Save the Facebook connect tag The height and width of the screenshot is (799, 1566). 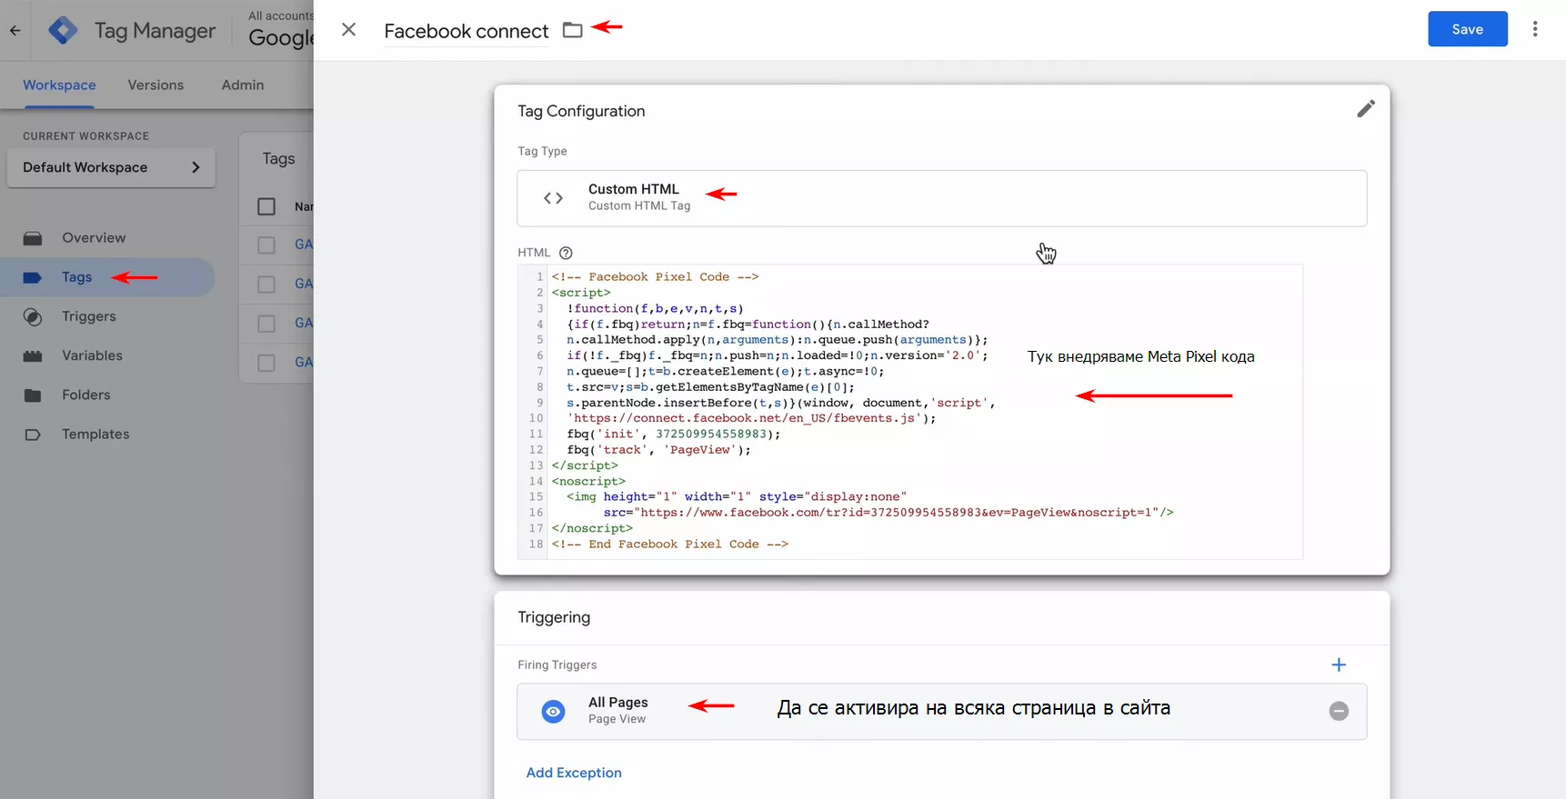pos(1468,29)
